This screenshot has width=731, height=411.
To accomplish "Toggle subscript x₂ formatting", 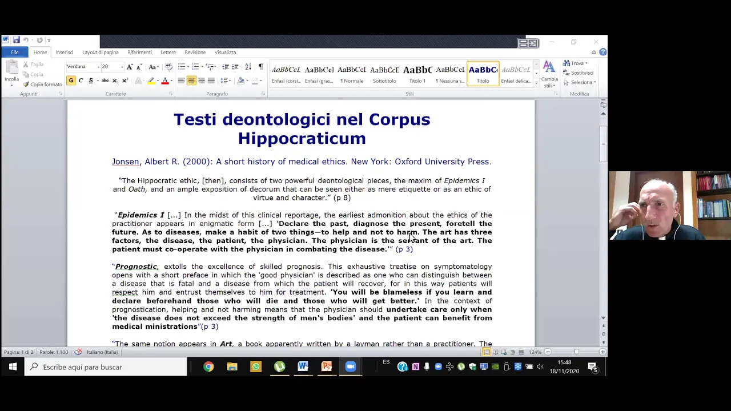I will pyautogui.click(x=115, y=80).
